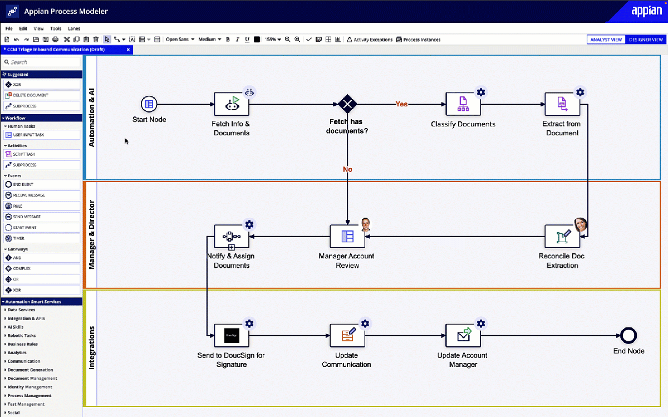Switch to Analyst View

[x=606, y=40]
